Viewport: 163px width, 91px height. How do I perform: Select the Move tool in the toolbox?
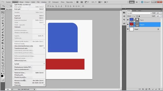3,12
